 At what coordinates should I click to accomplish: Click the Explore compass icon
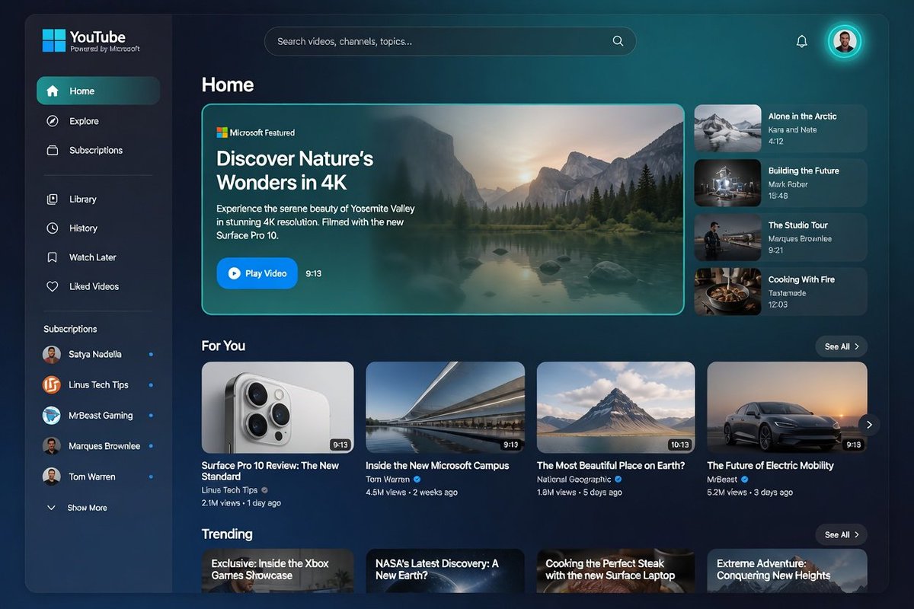53,121
